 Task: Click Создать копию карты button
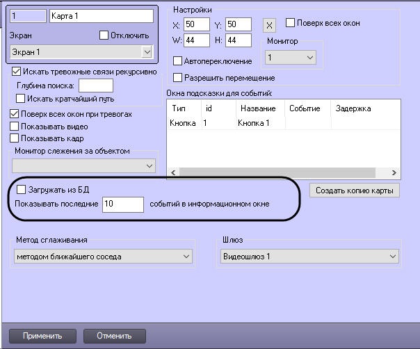(355, 190)
